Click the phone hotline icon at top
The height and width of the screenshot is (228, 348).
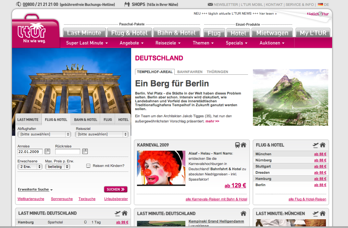coord(19,5)
